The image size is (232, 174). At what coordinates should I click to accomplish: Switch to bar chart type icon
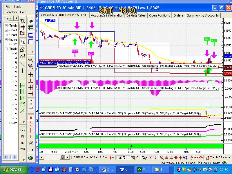(31, 130)
